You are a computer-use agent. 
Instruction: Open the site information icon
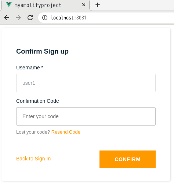[x=45, y=18]
